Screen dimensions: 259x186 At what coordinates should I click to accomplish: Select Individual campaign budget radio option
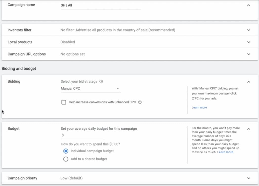[66, 151]
